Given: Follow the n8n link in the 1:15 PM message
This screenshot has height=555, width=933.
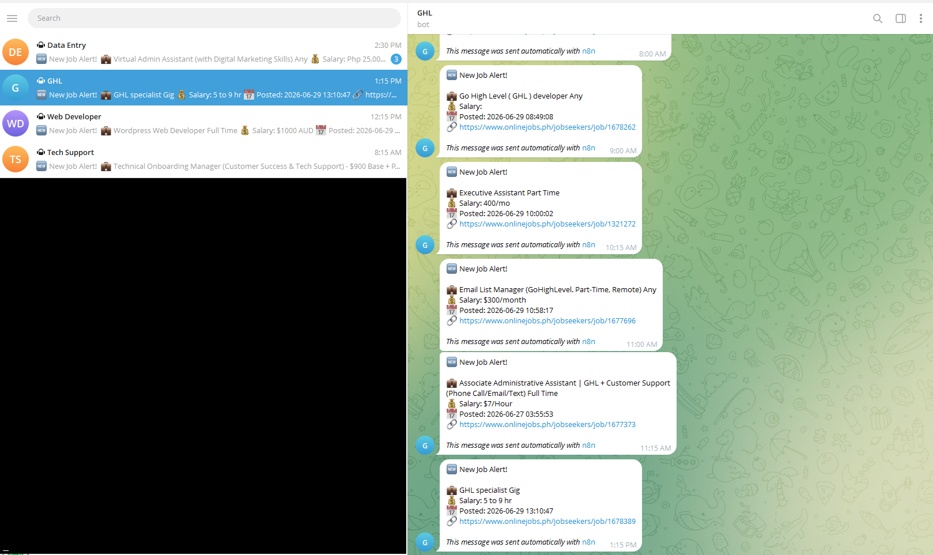Looking at the screenshot, I should pos(588,542).
